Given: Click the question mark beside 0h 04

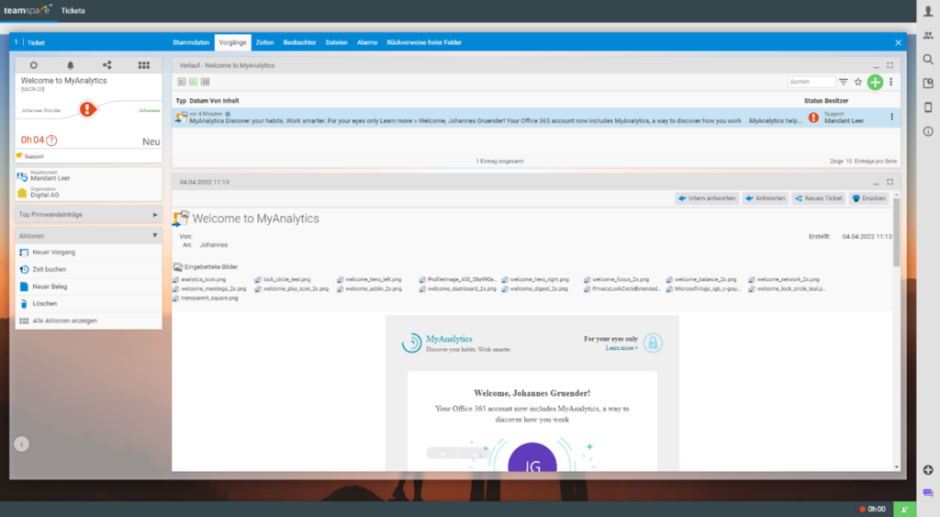Looking at the screenshot, I should coord(51,140).
